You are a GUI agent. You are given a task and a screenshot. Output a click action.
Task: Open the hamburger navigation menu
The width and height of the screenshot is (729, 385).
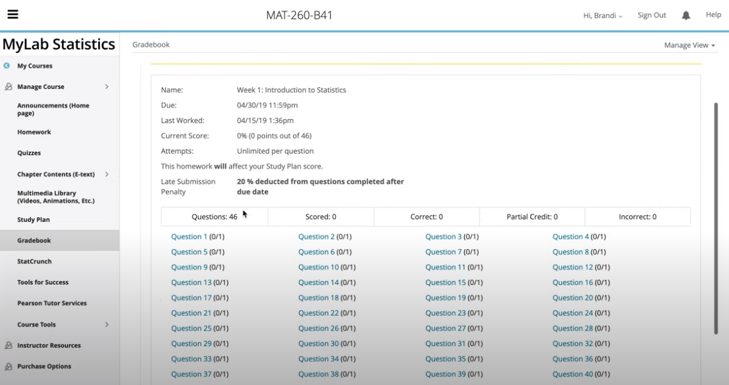[x=12, y=14]
